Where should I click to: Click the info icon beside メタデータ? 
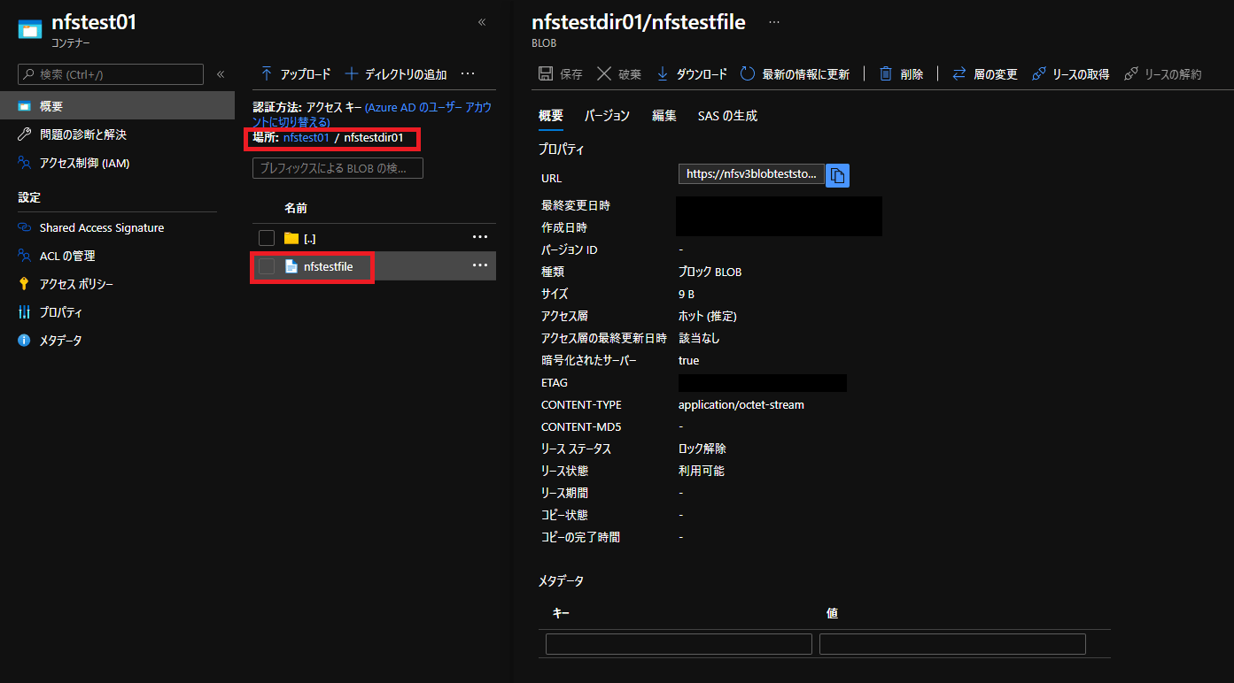25,341
